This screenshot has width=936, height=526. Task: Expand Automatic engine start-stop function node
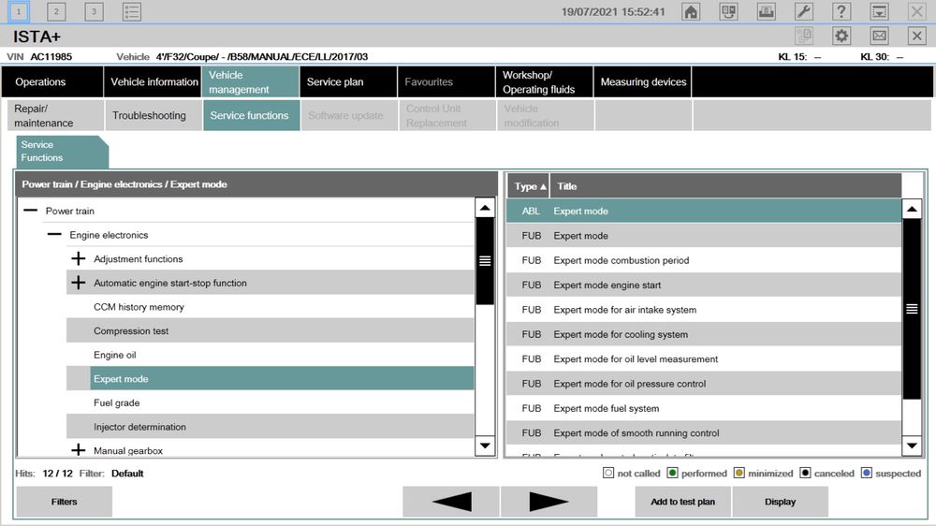pyautogui.click(x=79, y=283)
